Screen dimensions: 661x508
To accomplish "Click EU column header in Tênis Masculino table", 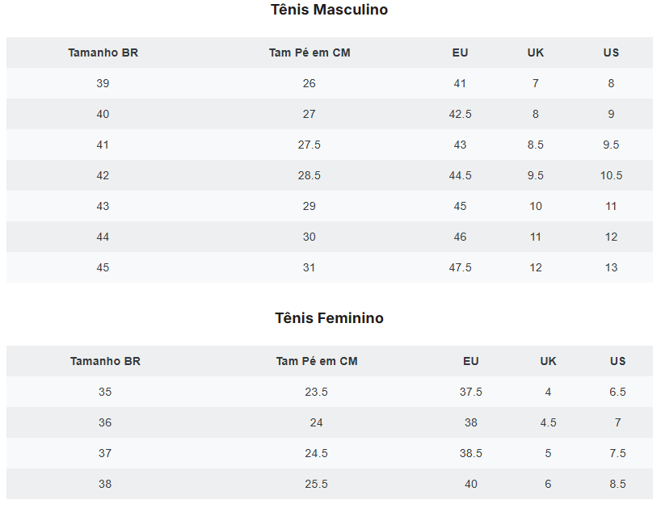I will click(x=460, y=52).
